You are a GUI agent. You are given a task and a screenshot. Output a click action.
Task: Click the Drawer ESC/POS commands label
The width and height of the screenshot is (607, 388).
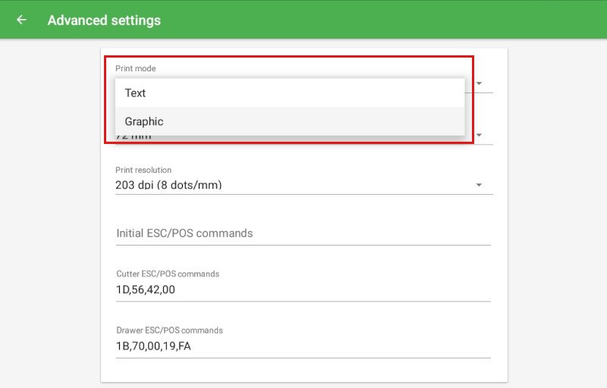tap(169, 330)
